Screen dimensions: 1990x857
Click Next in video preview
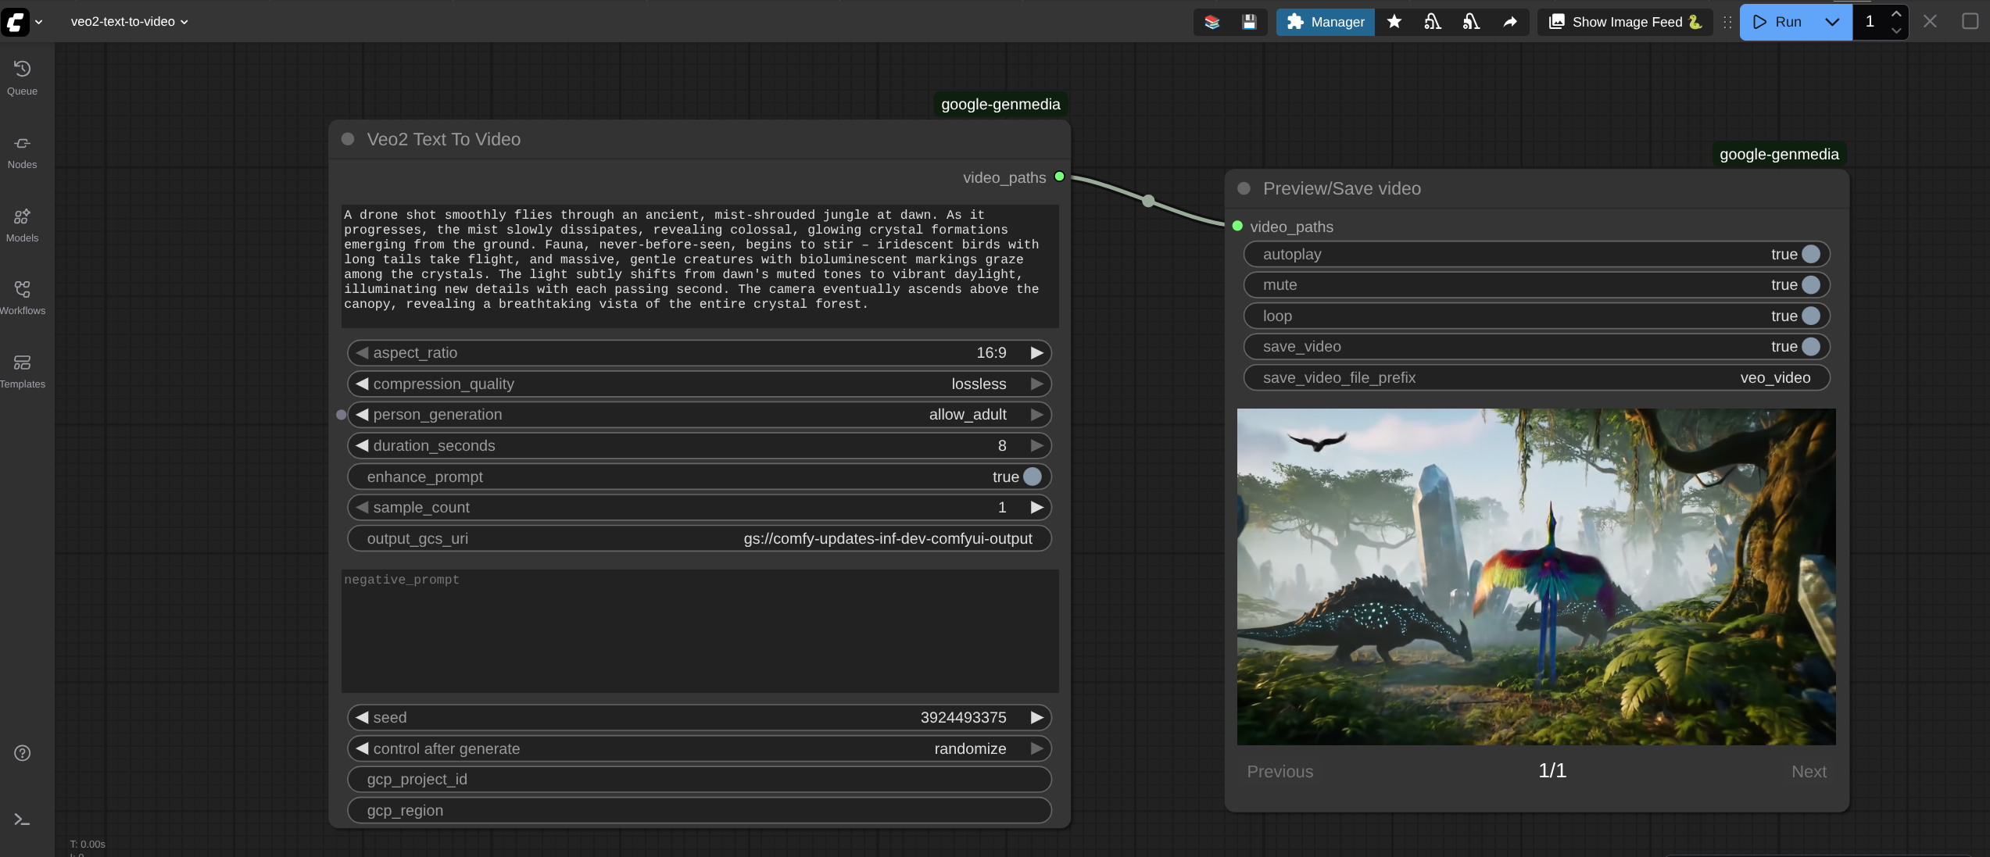1809,771
